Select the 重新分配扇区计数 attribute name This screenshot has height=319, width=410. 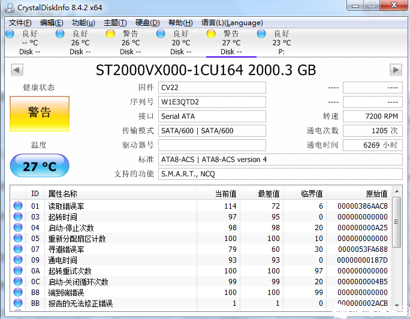pos(77,239)
